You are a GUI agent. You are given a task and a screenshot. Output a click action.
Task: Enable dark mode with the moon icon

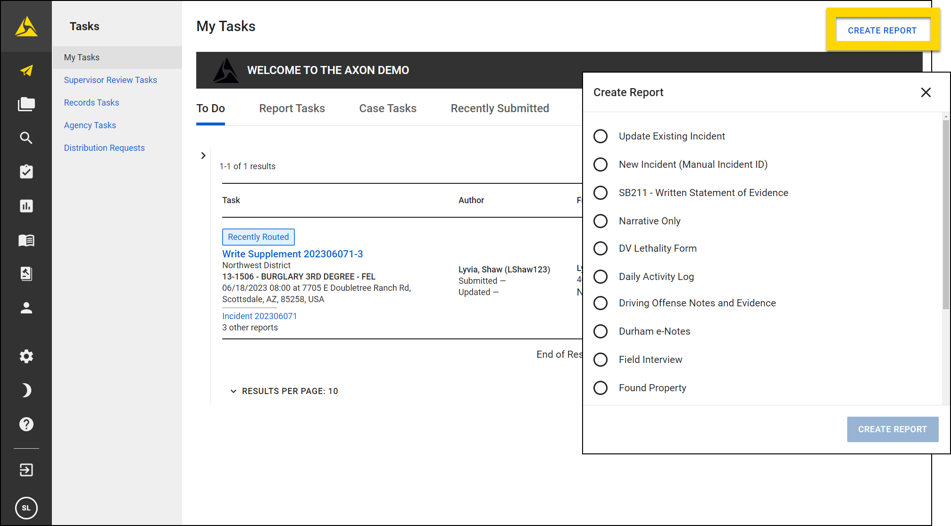(26, 390)
